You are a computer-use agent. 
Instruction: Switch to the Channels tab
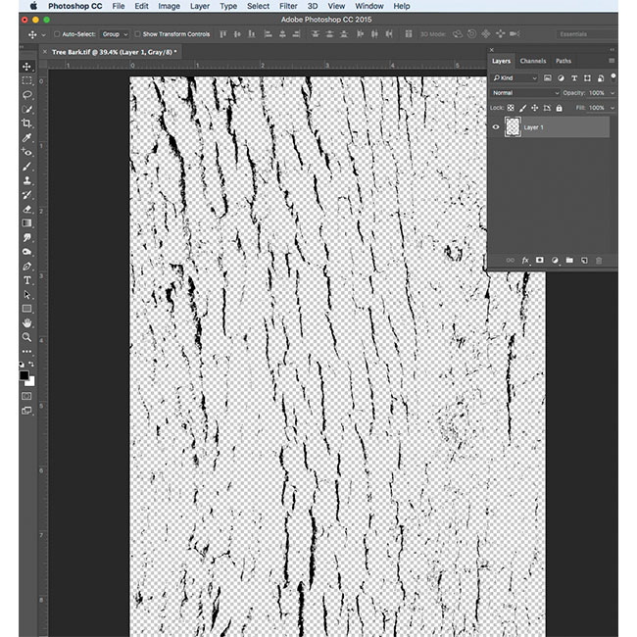coord(532,61)
